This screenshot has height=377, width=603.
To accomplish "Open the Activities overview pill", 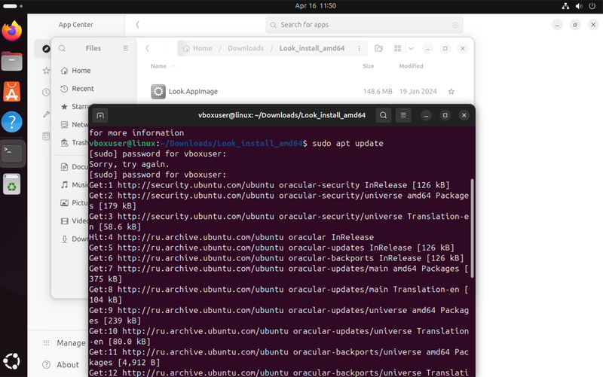I will (x=13, y=6).
